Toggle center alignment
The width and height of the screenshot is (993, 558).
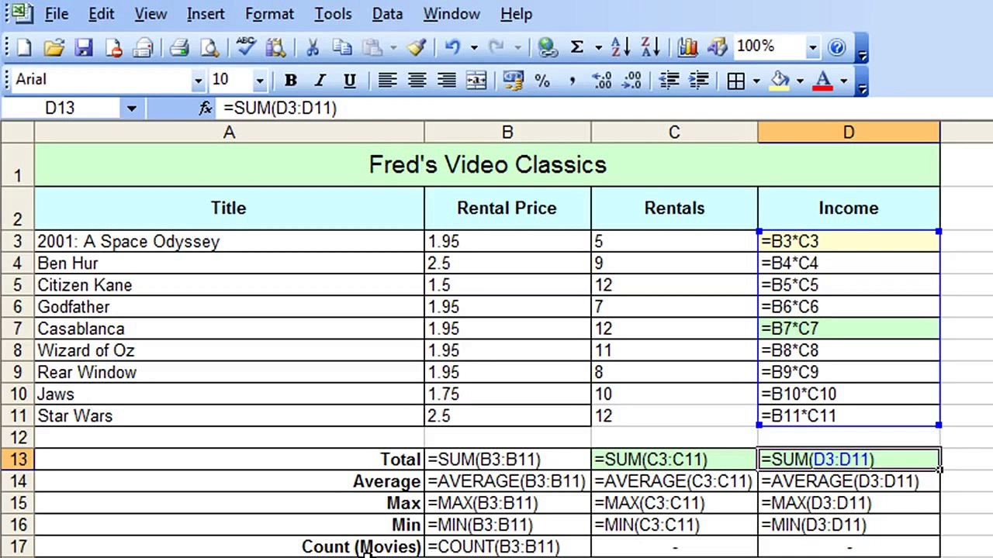point(417,81)
